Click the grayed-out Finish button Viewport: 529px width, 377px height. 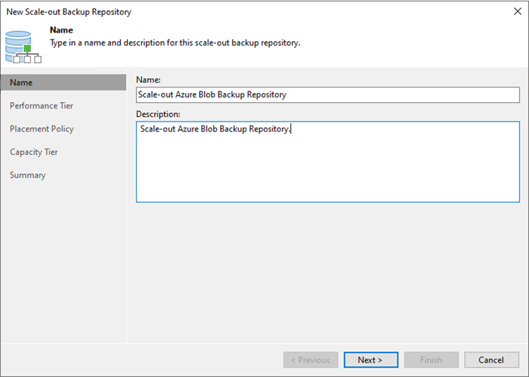431,360
